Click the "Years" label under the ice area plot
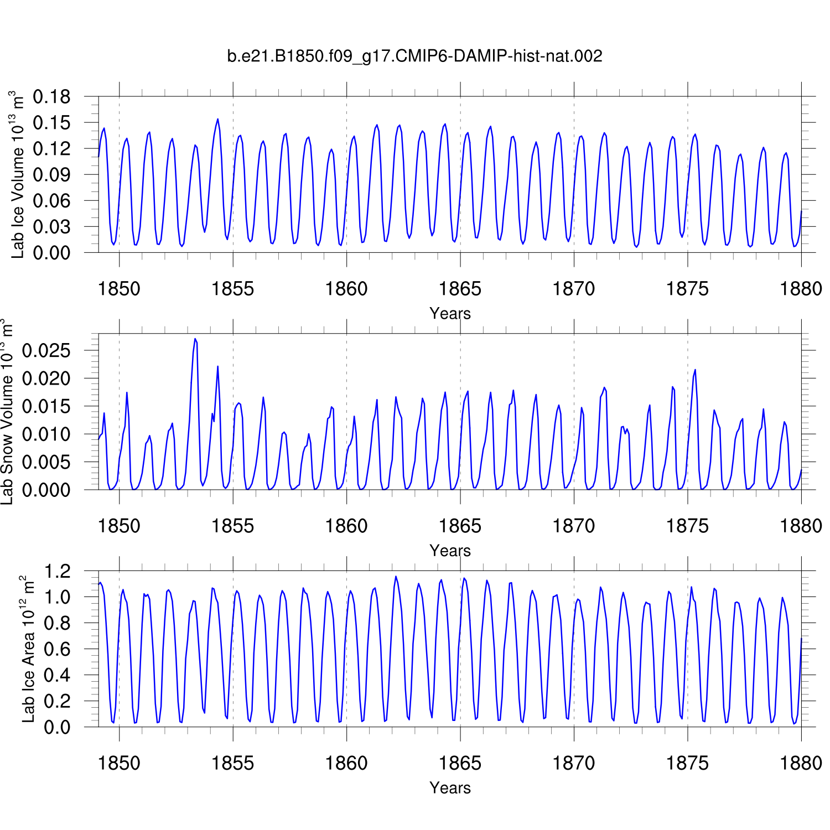830x830 pixels. (450, 787)
